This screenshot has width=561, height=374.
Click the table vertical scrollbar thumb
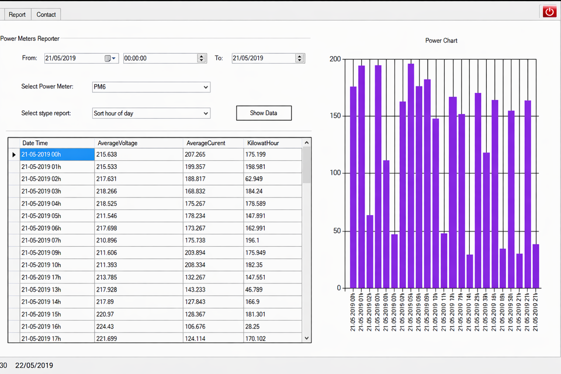[x=306, y=165]
